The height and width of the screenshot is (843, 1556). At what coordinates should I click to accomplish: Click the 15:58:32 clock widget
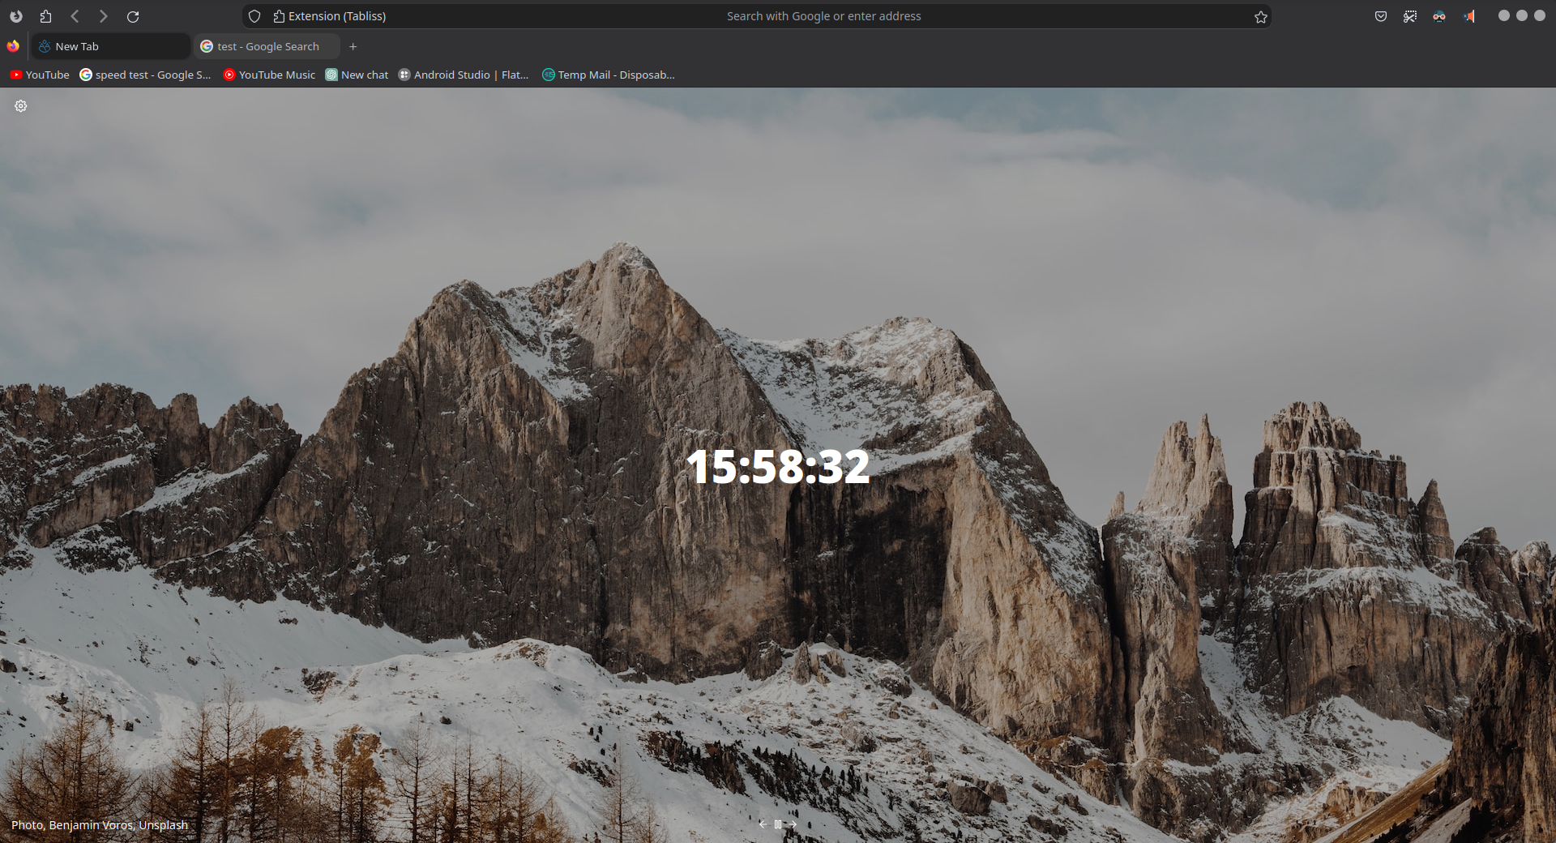pos(778,467)
